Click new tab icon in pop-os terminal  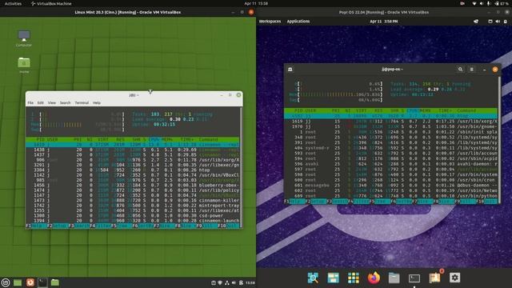(290, 70)
